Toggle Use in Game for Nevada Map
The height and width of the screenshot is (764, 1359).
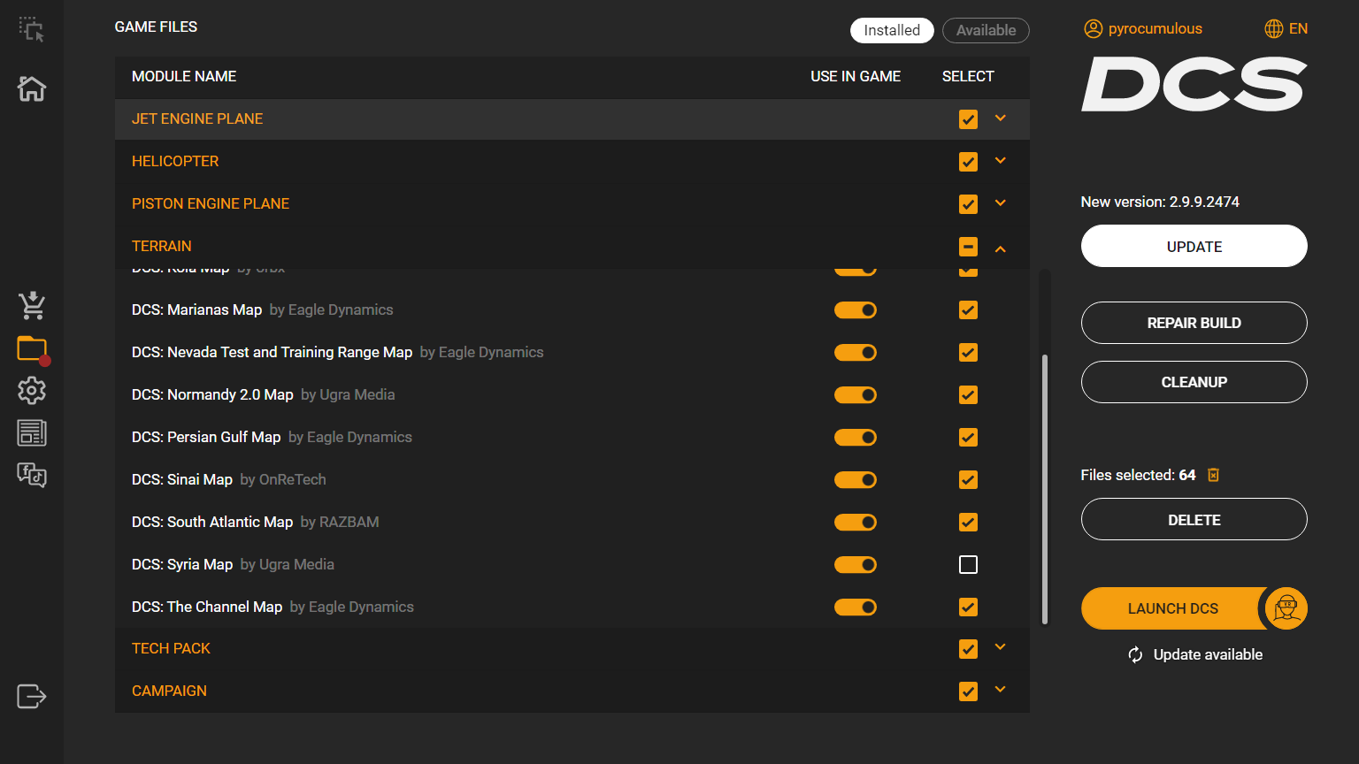click(x=856, y=352)
